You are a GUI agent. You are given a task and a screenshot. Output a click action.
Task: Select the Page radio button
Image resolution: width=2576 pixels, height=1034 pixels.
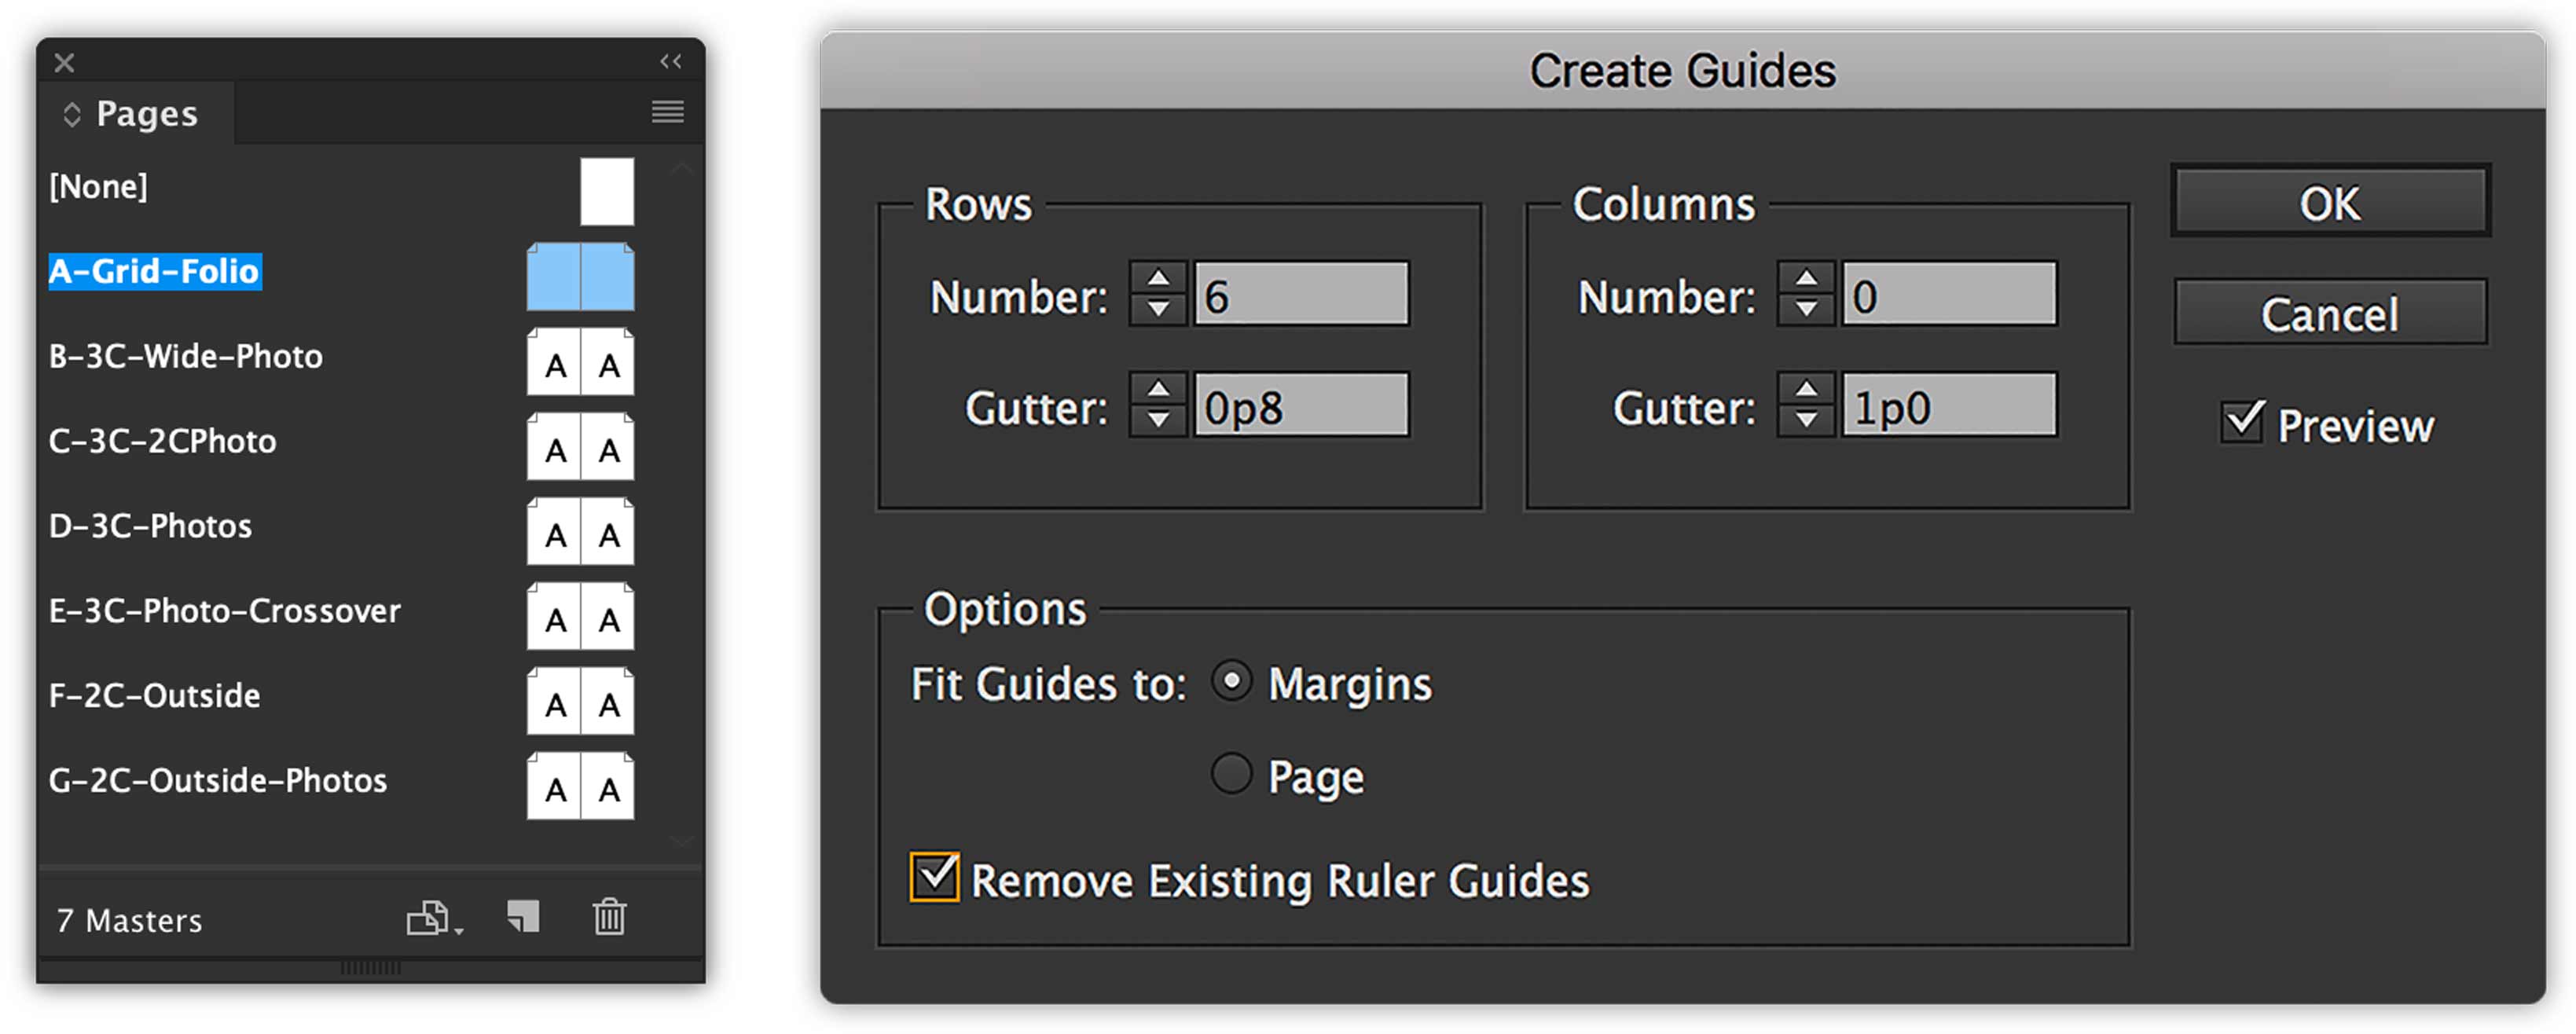(1231, 774)
